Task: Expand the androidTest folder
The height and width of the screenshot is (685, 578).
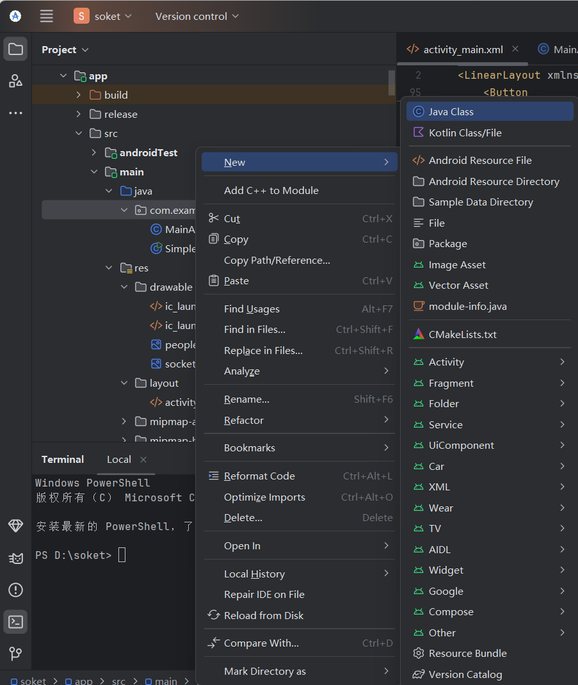Action: click(x=94, y=152)
